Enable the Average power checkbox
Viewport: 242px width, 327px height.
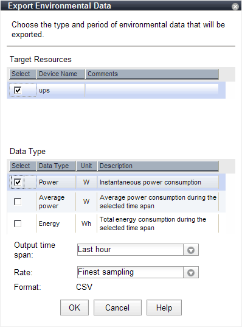click(18, 202)
